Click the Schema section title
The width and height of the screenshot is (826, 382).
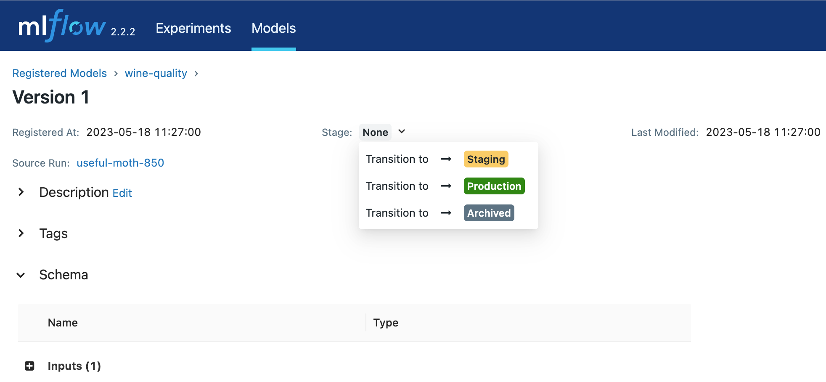pos(64,275)
